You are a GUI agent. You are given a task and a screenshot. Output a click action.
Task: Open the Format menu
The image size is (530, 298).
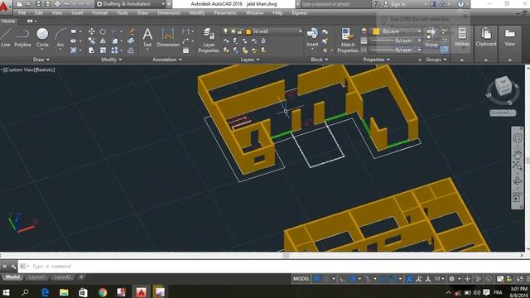point(99,13)
